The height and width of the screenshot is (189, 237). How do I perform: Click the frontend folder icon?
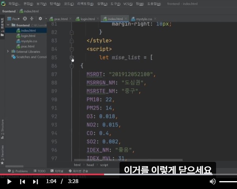(13, 25)
